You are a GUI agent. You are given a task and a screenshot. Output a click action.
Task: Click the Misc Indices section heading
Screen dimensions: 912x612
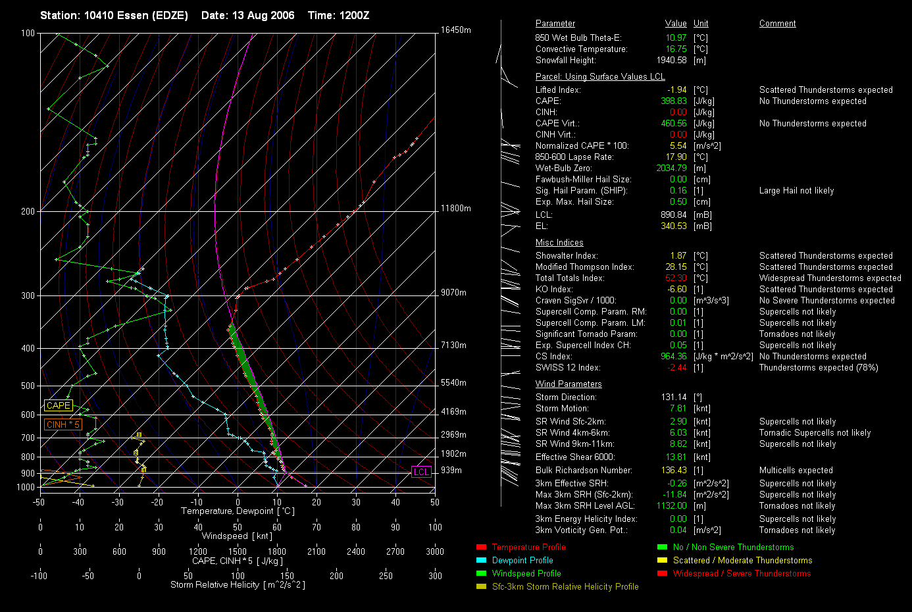tap(559, 243)
